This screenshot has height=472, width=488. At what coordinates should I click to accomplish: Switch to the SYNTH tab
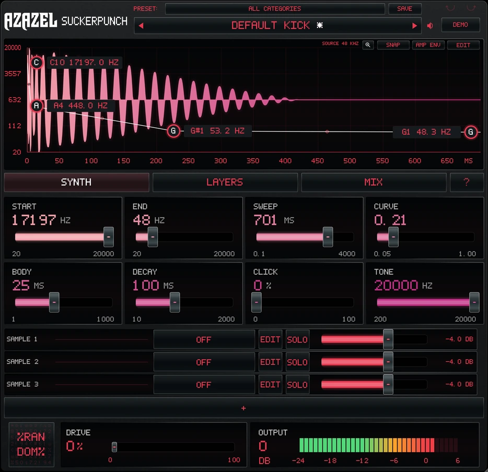click(x=77, y=182)
